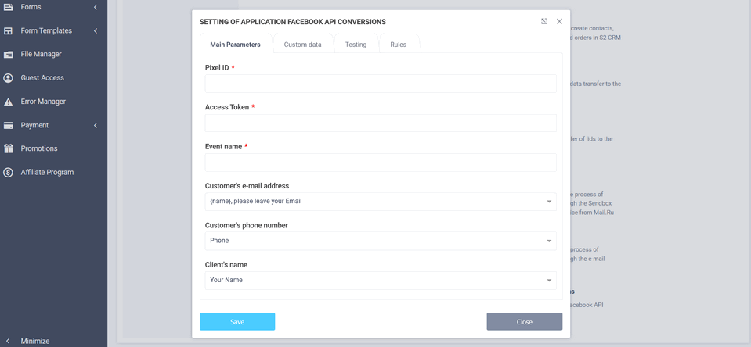
Task: Switch to Rules tab
Action: pos(399,45)
